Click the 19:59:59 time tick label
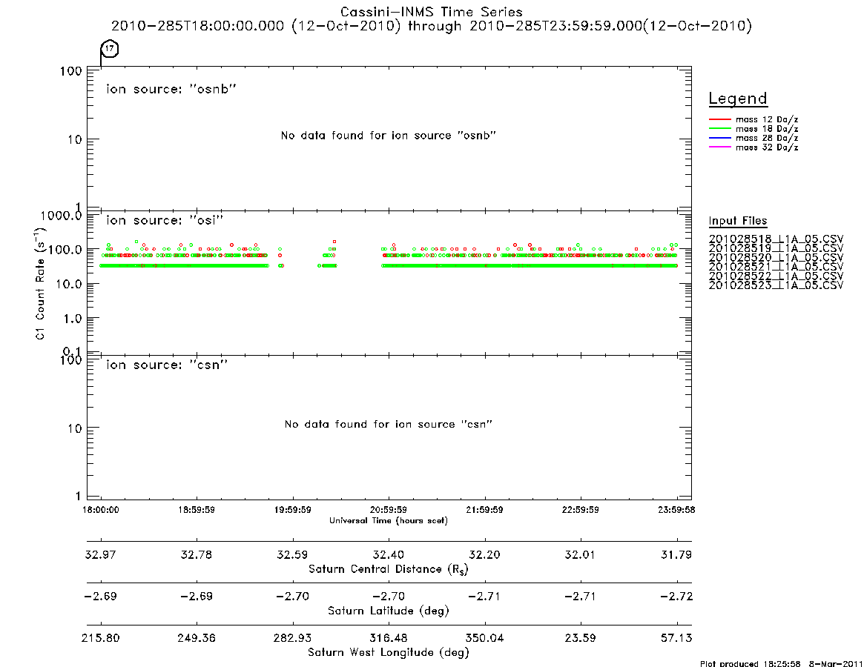Screen dimensions: 864x667 pyautogui.click(x=293, y=510)
